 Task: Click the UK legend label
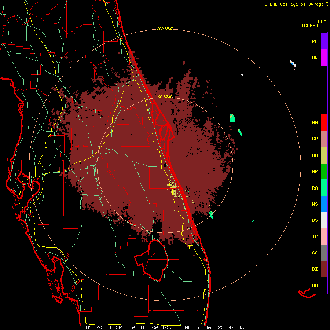(x=315, y=58)
